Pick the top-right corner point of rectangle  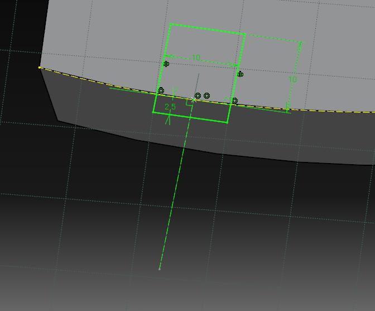pos(245,35)
